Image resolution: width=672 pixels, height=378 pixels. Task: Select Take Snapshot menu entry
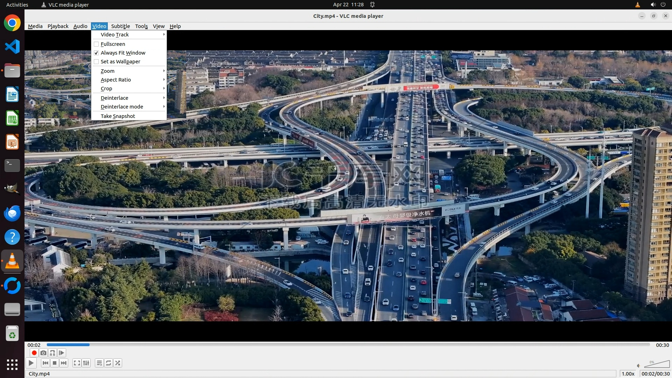(118, 116)
